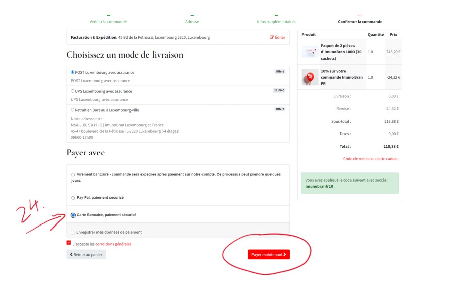This screenshot has height=281, width=455.
Task: Click the Offert badge for POST shipping
Action: point(280,72)
